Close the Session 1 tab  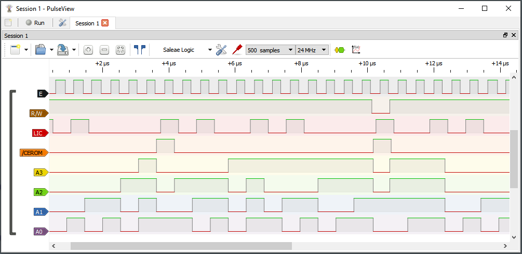105,23
